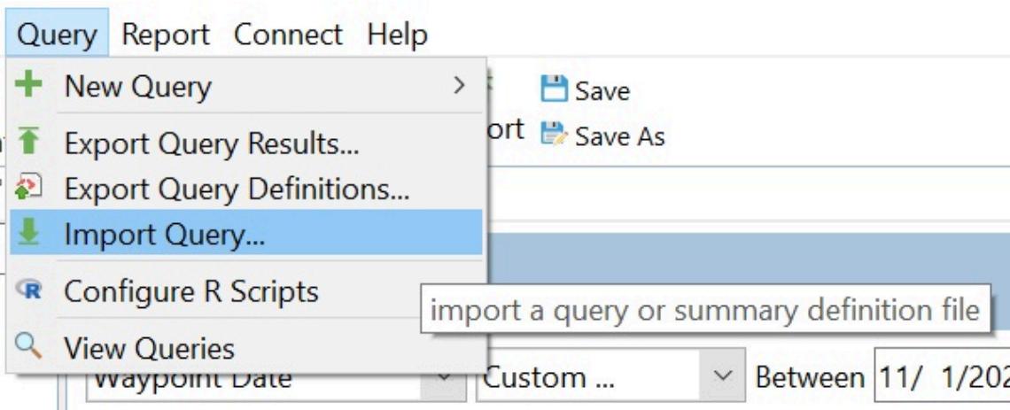Viewport: 1010px width, 410px height.
Task: Open the Waypoint Date dropdown arrow
Action: click(448, 378)
